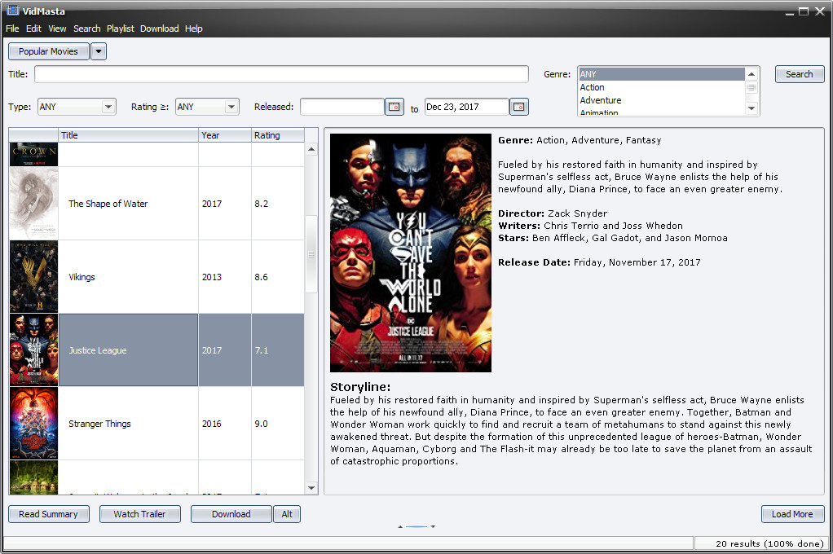Click the results list scrollbar thumb
This screenshot has width=833, height=554.
click(311, 254)
